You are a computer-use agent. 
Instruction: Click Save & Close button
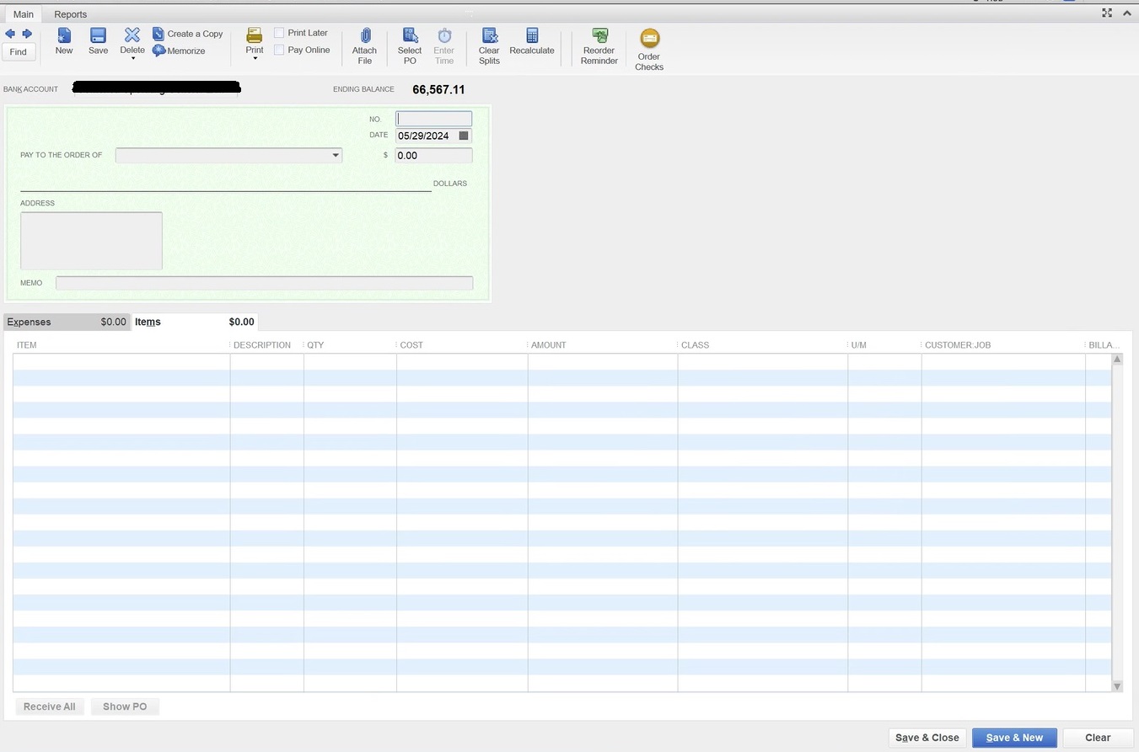pos(927,738)
